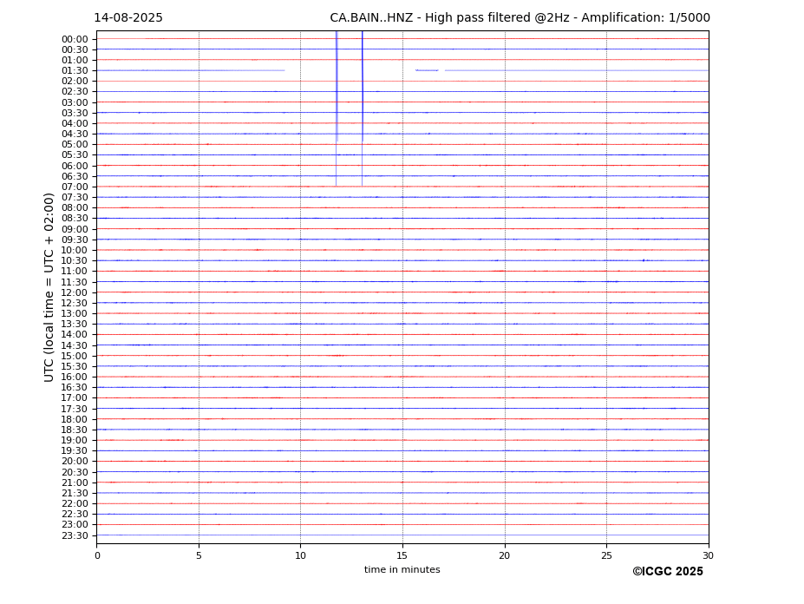The width and height of the screenshot is (804, 604).
Task: Click the 11:00 time row label
Action: pyautogui.click(x=75, y=272)
